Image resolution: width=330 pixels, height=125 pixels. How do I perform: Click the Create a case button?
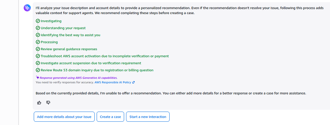(110, 116)
